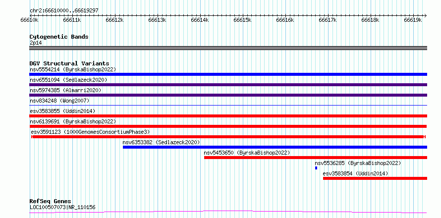
Task: Click the 66616k ruler tick label
Action: pos(285,20)
